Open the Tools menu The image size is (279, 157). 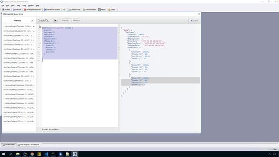pyautogui.click(x=24, y=6)
